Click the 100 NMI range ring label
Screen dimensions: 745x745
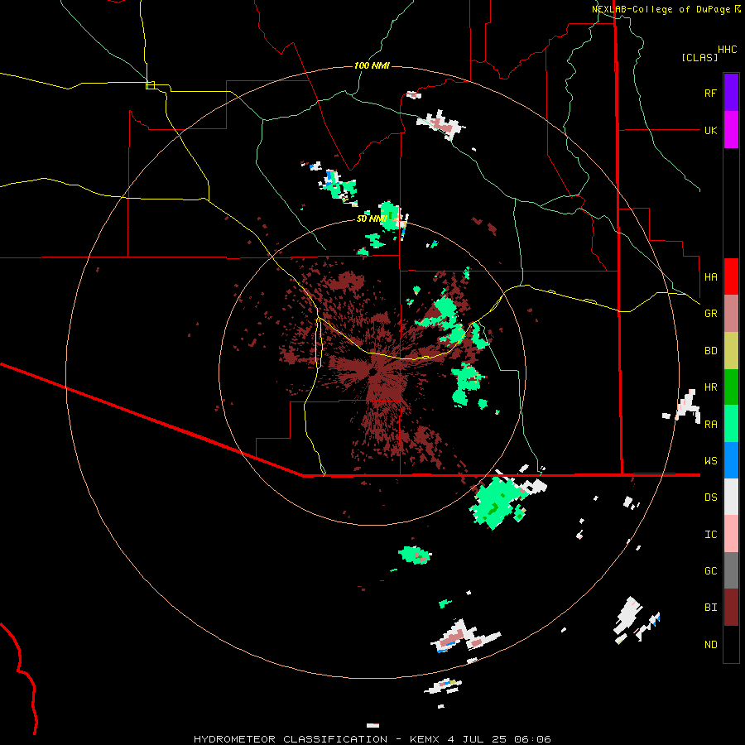(372, 65)
